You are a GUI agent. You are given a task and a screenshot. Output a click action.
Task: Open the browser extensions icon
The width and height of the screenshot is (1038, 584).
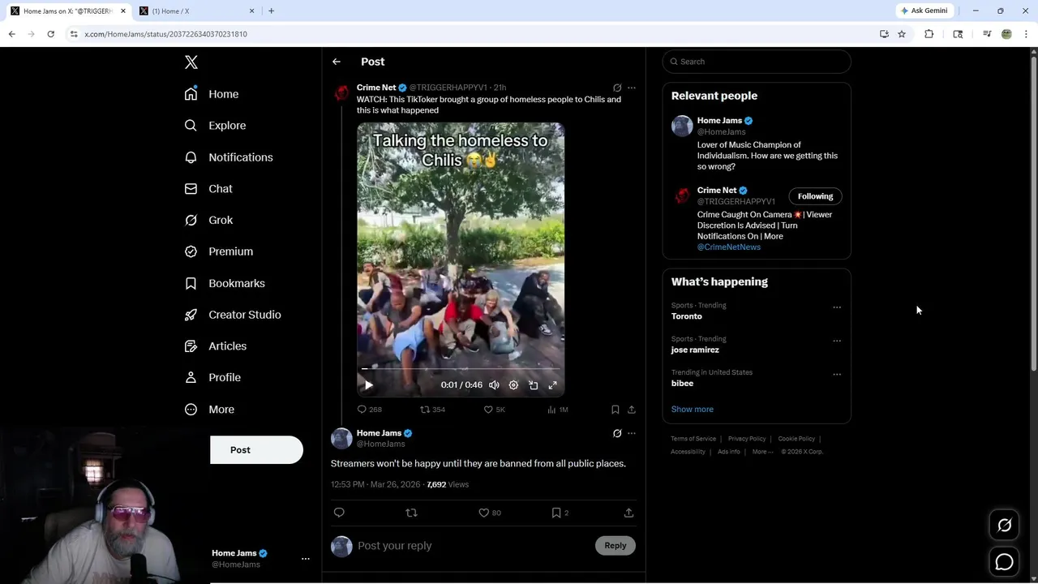pyautogui.click(x=929, y=34)
